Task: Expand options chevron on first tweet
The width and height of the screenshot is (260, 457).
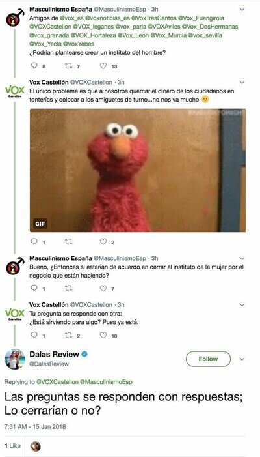Action: pos(242,10)
